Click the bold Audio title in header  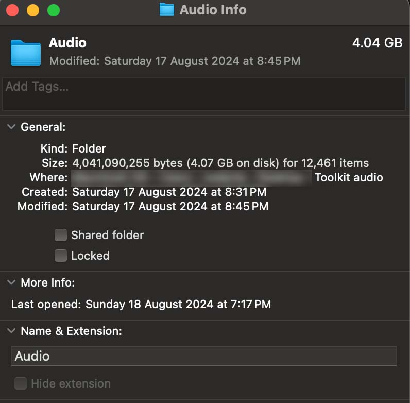(67, 43)
